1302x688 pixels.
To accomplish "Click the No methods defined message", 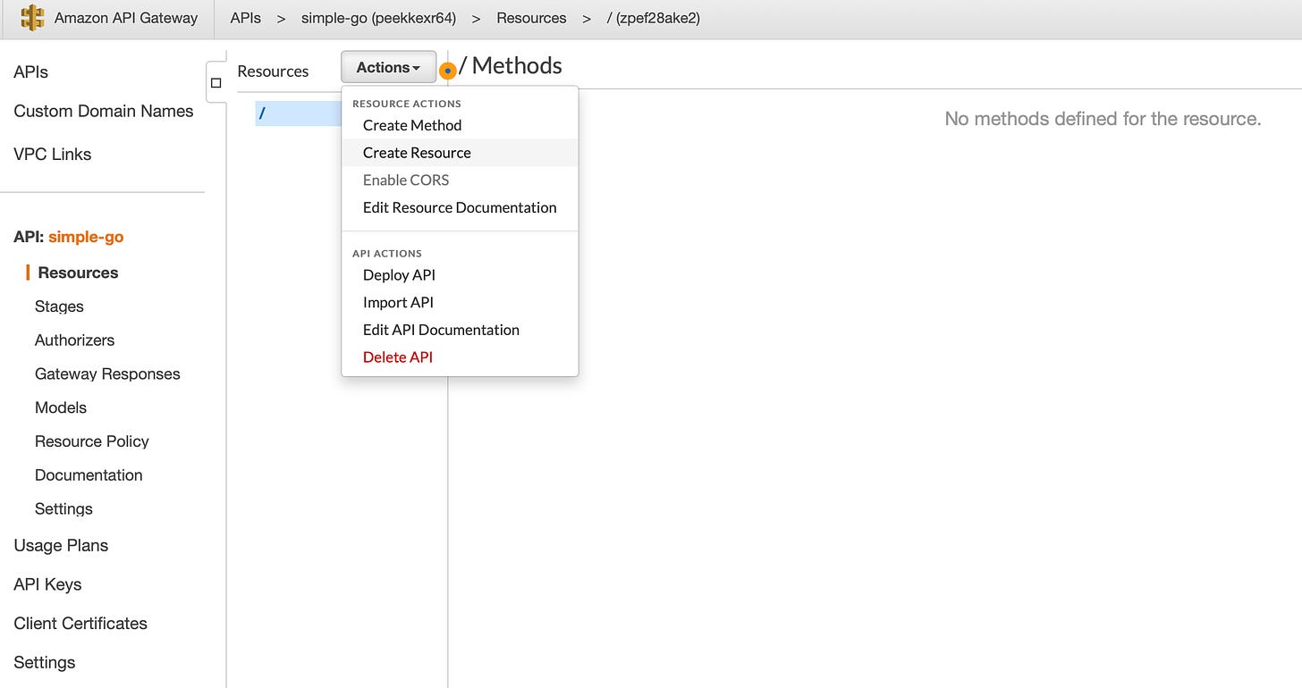I will [x=1103, y=119].
